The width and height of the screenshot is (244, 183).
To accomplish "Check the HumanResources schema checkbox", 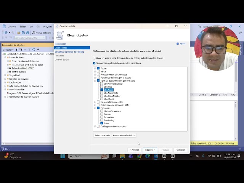I will tap(102, 111).
